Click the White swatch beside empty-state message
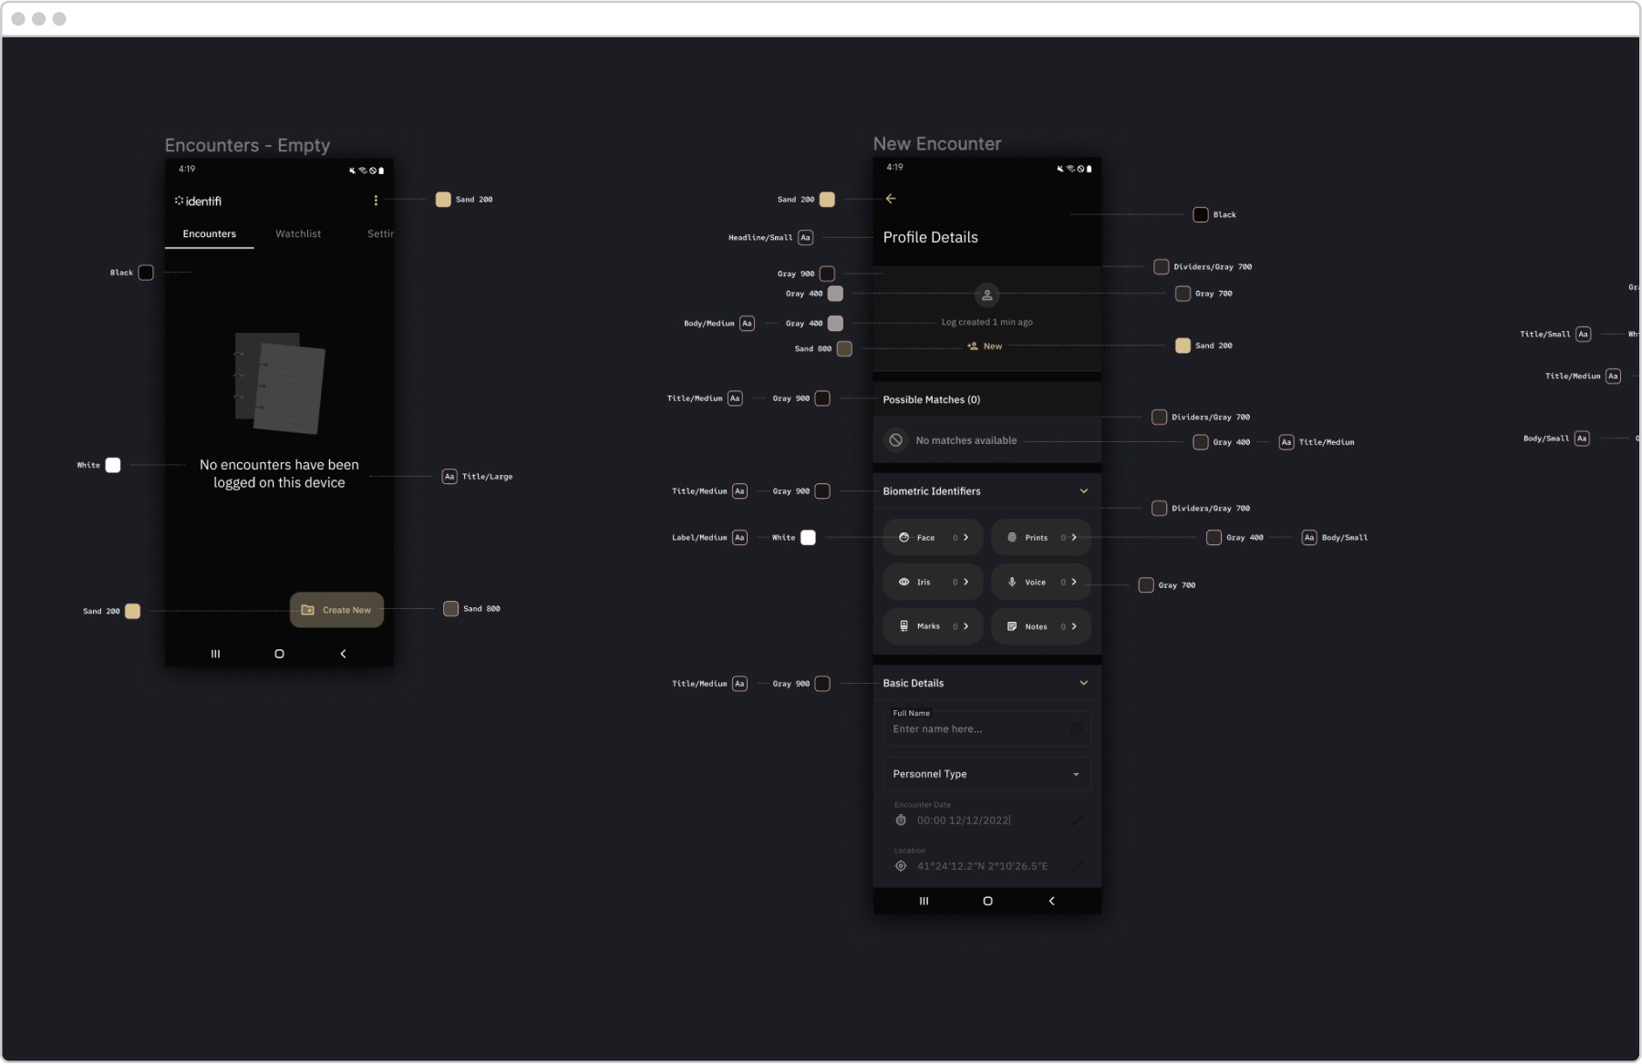Image resolution: width=1642 pixels, height=1064 pixels. pos(113,465)
